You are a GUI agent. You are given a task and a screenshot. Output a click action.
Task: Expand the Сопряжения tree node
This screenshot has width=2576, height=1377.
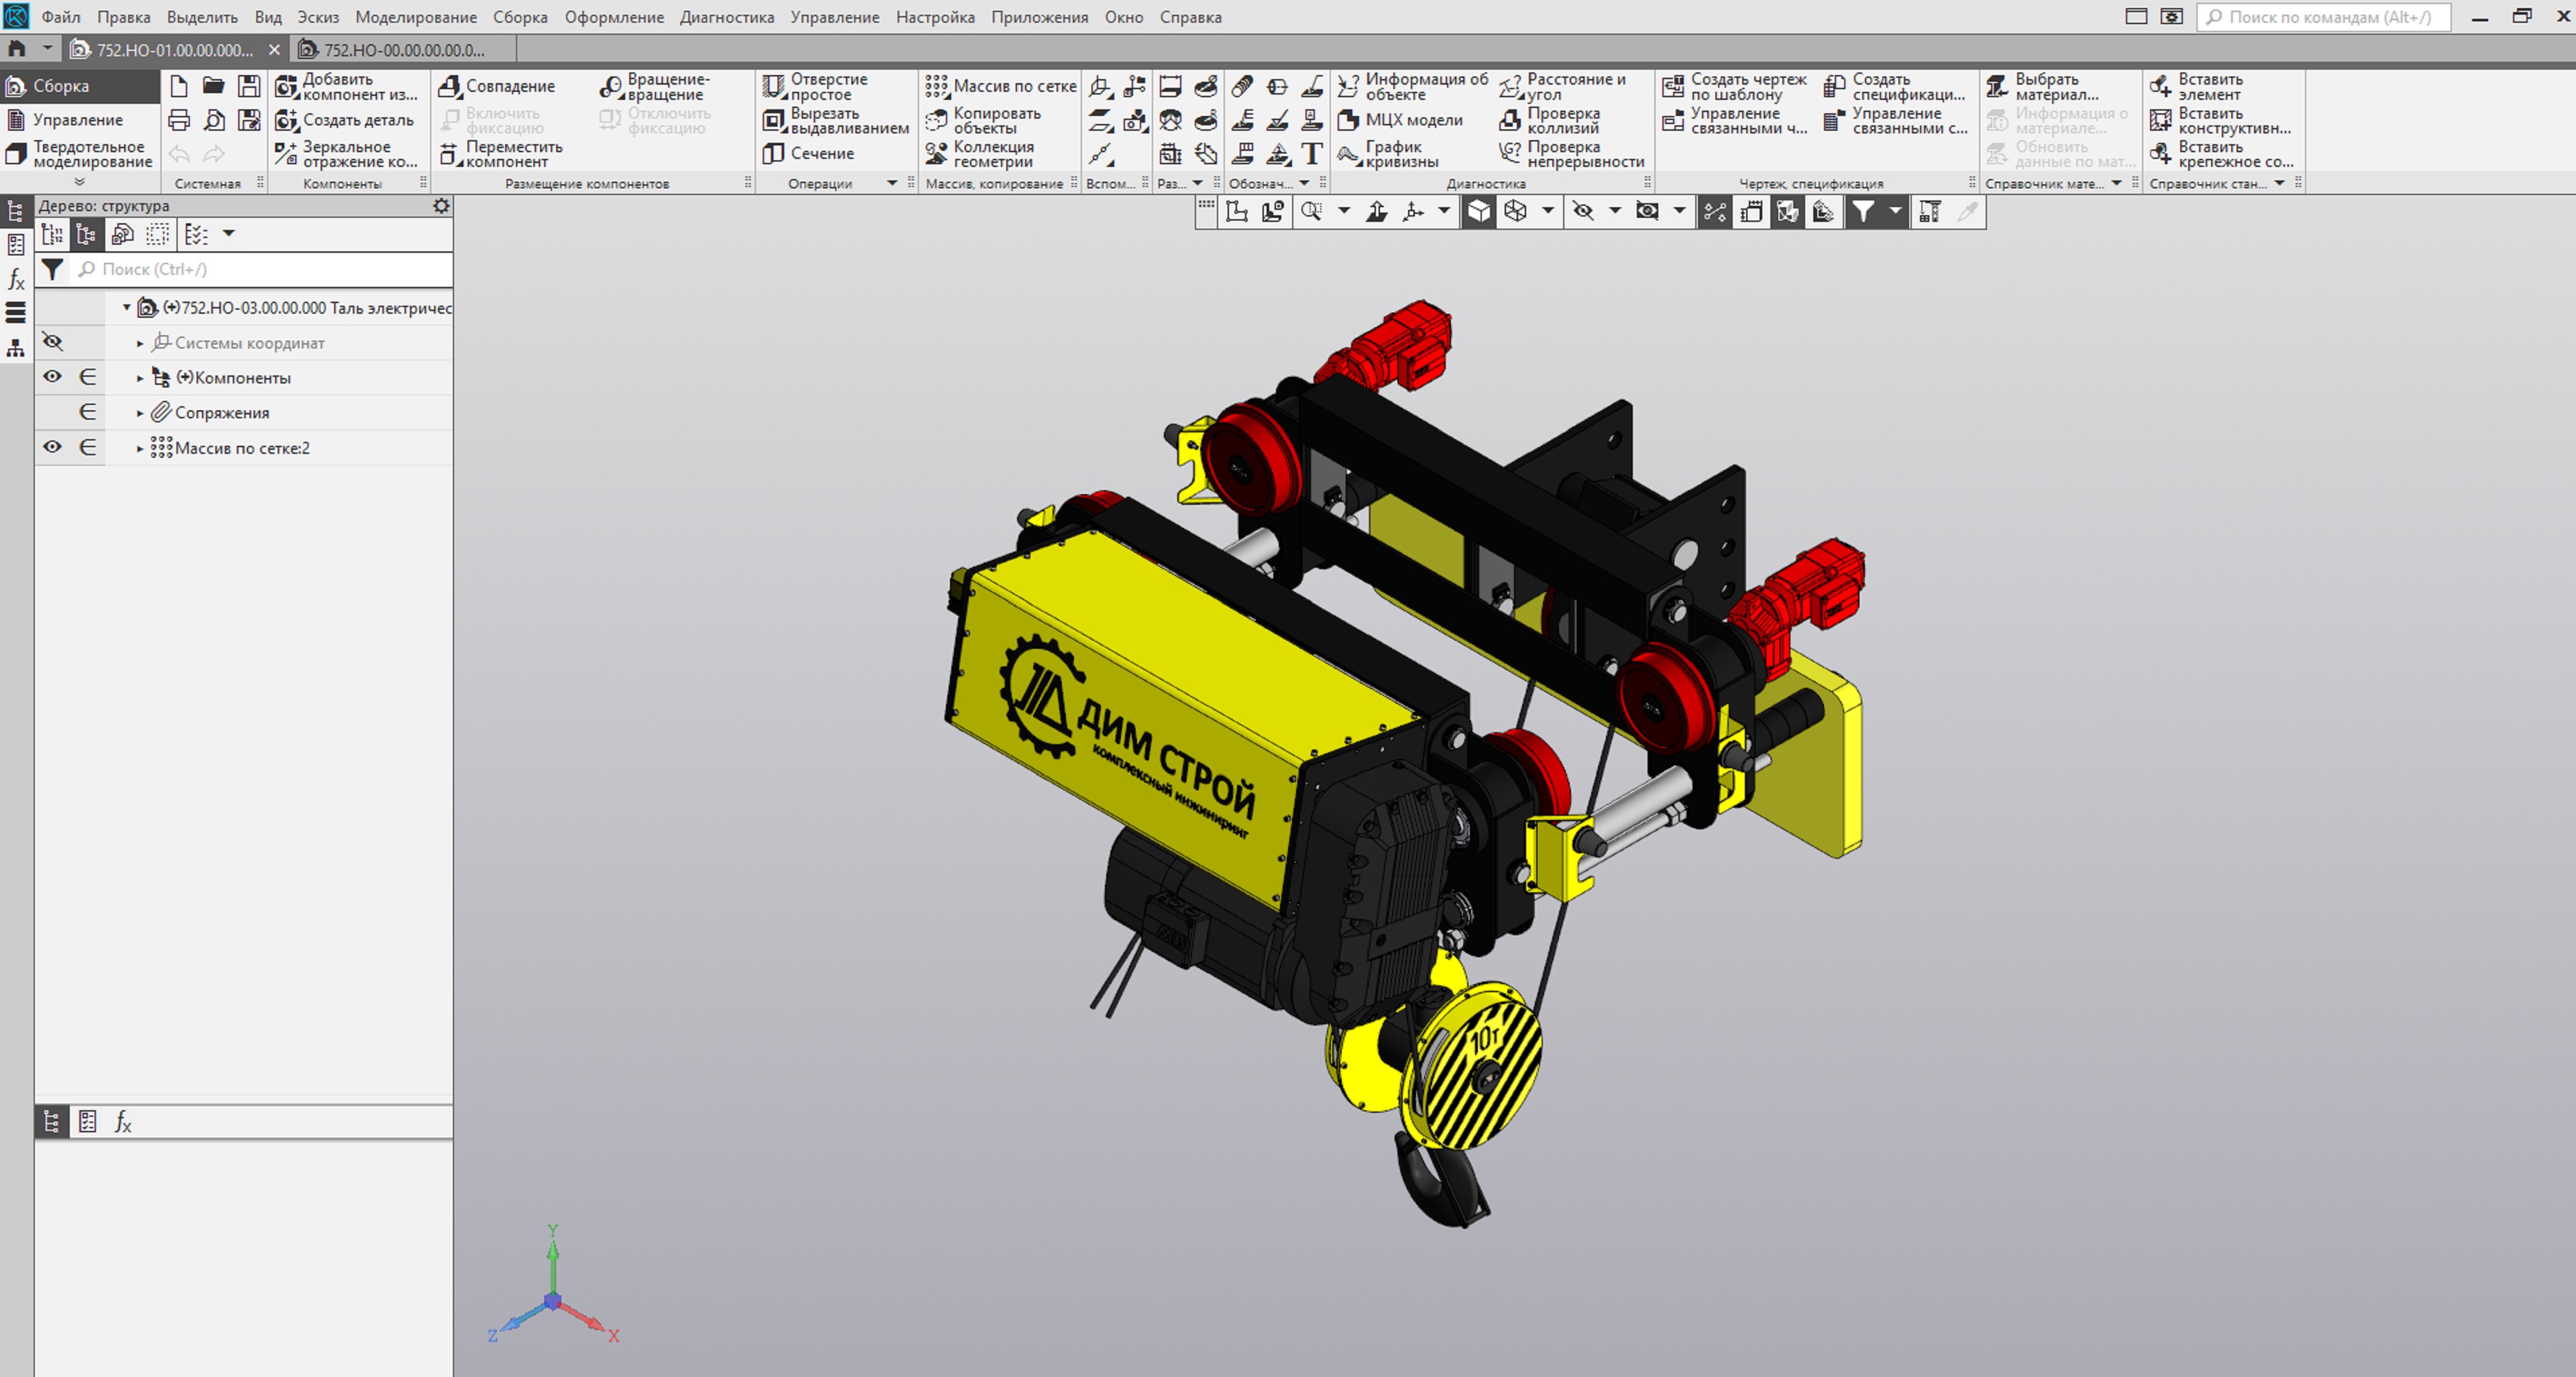(x=140, y=413)
